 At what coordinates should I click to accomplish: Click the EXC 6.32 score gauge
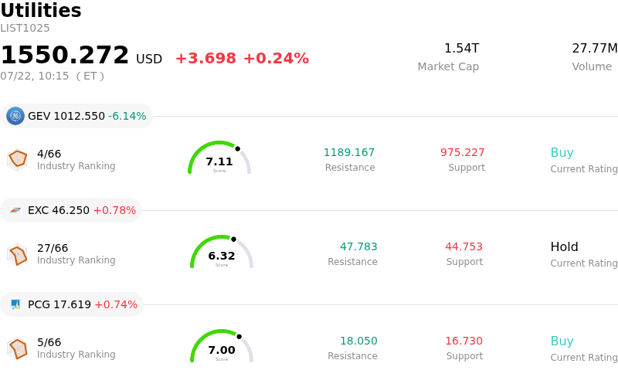[x=222, y=252]
